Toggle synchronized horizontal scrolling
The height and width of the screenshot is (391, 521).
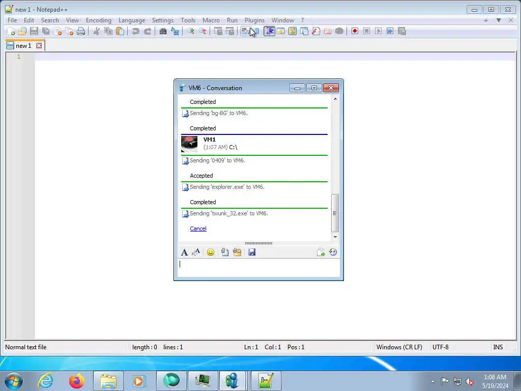pyautogui.click(x=229, y=31)
